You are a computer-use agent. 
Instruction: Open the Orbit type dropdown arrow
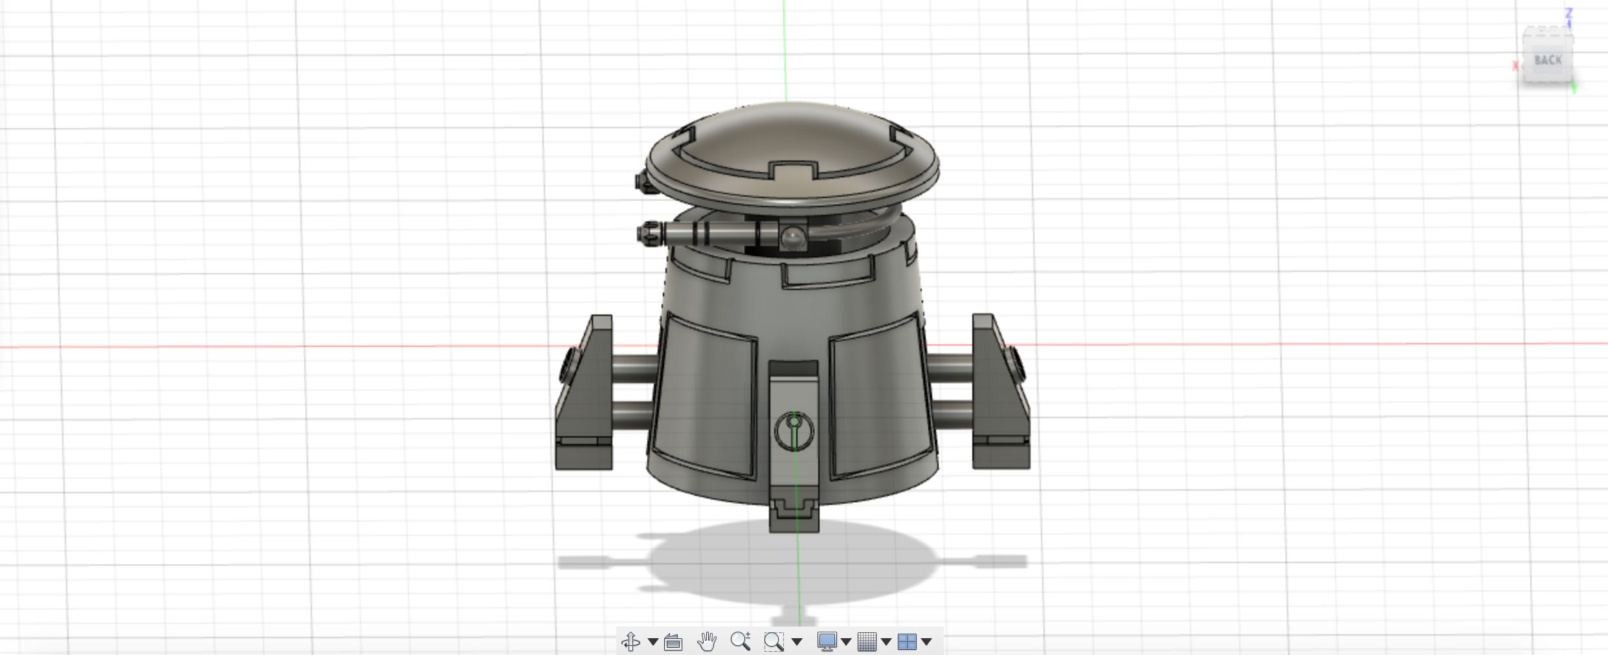(653, 642)
